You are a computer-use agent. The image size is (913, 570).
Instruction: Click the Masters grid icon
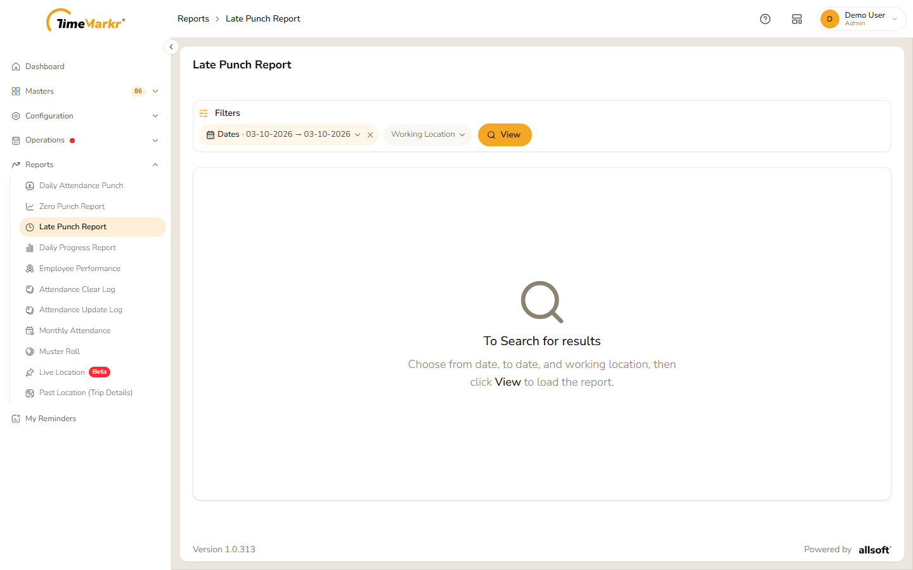16,91
